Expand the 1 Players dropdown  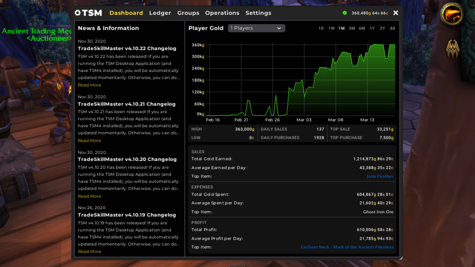256,28
